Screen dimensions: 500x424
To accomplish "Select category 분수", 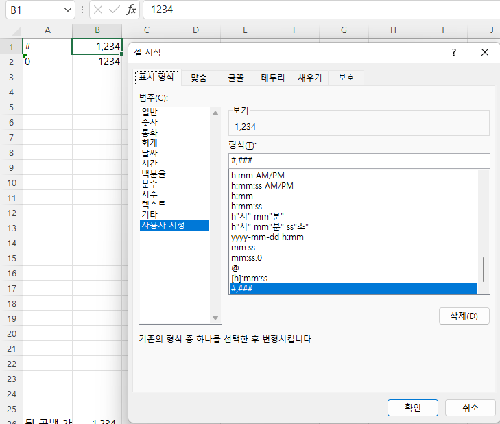I will tap(174, 184).
